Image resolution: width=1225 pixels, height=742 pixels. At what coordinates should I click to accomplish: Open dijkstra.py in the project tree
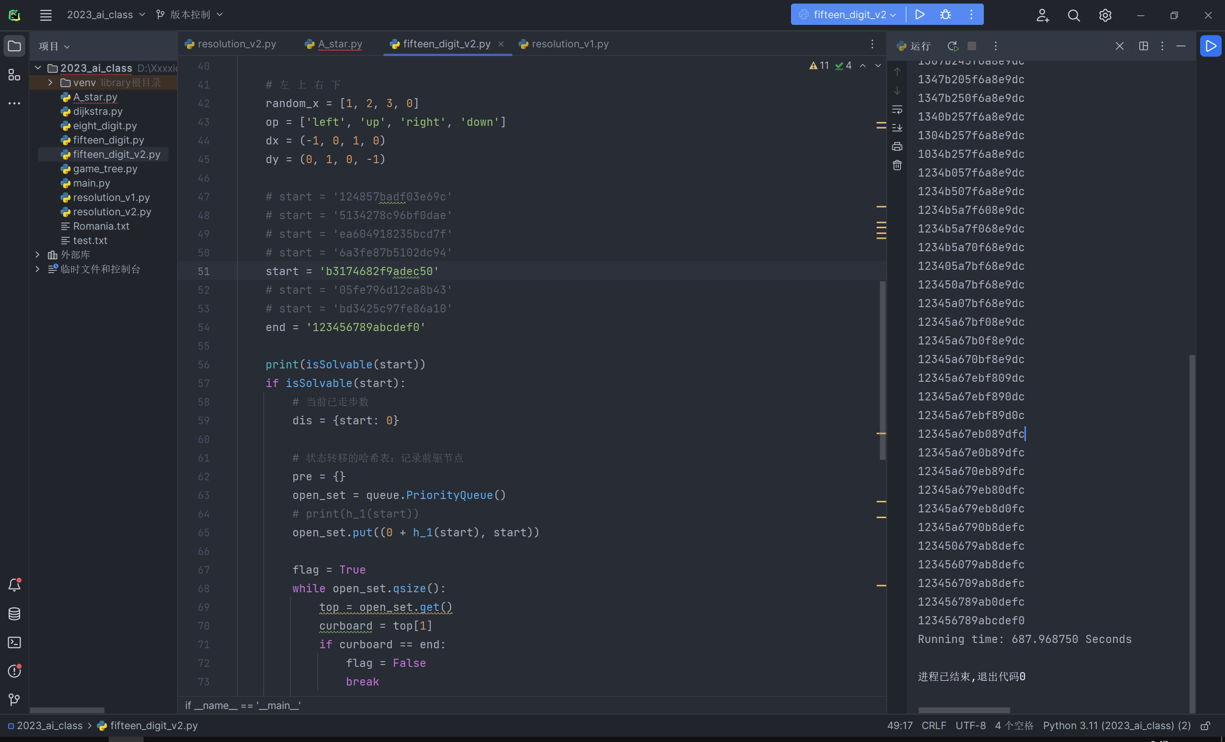tap(98, 111)
